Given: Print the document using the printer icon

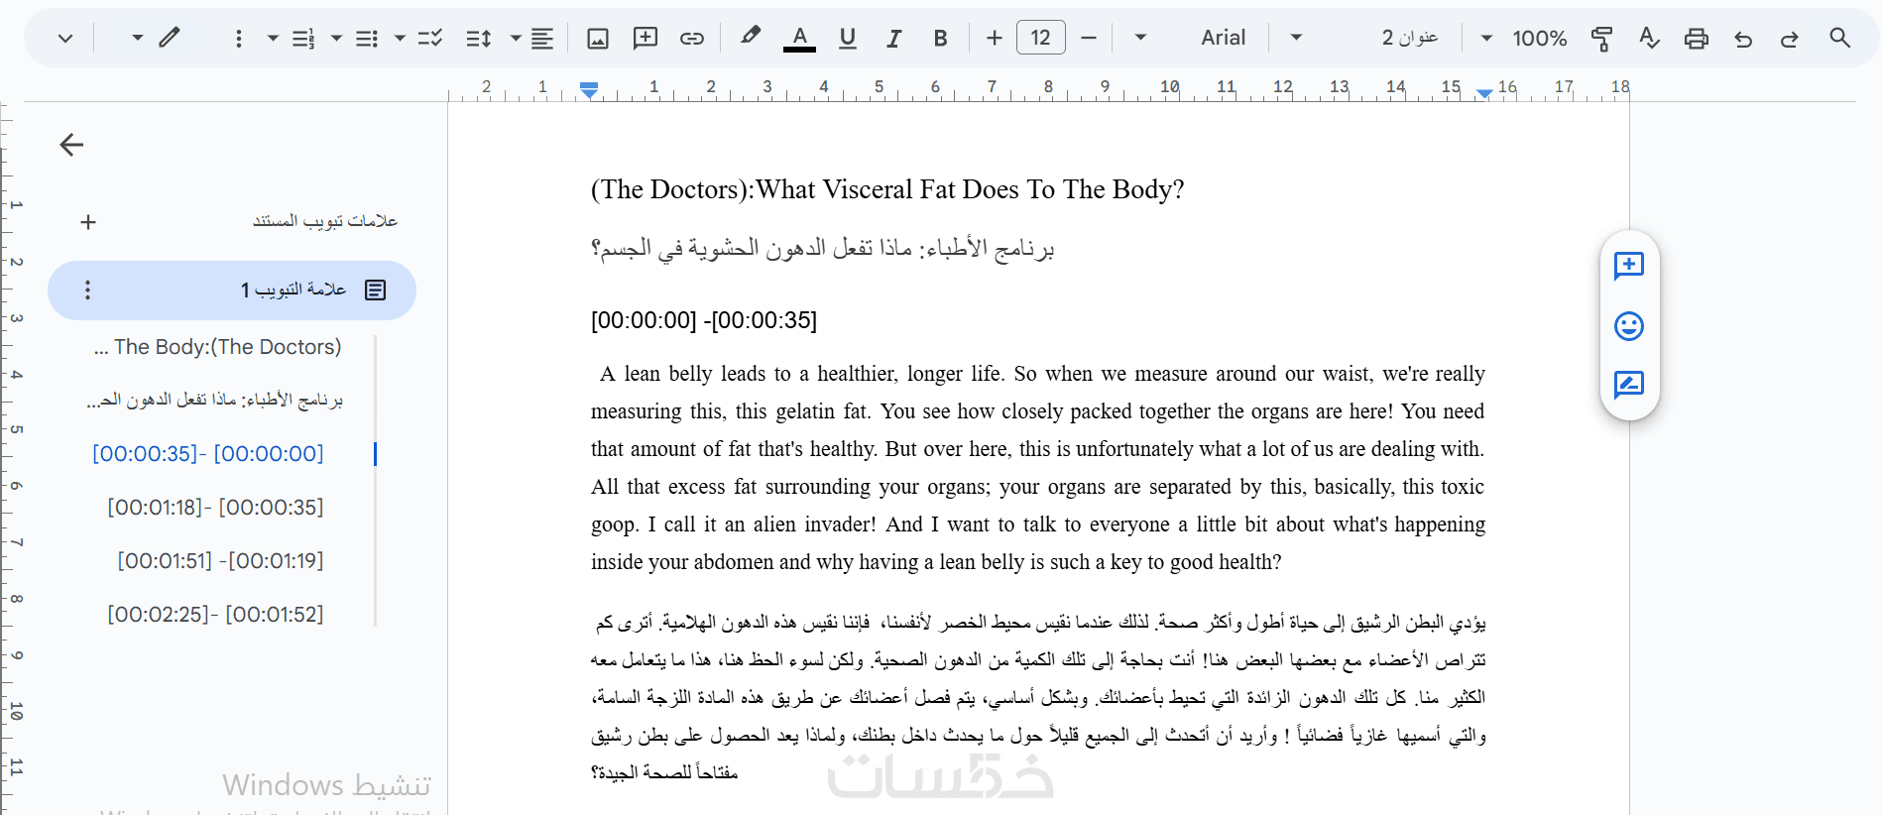Looking at the screenshot, I should click(x=1697, y=39).
